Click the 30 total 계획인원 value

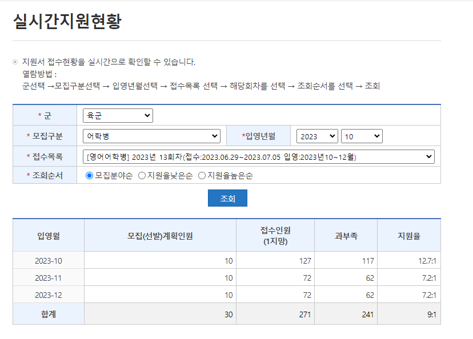(x=229, y=314)
